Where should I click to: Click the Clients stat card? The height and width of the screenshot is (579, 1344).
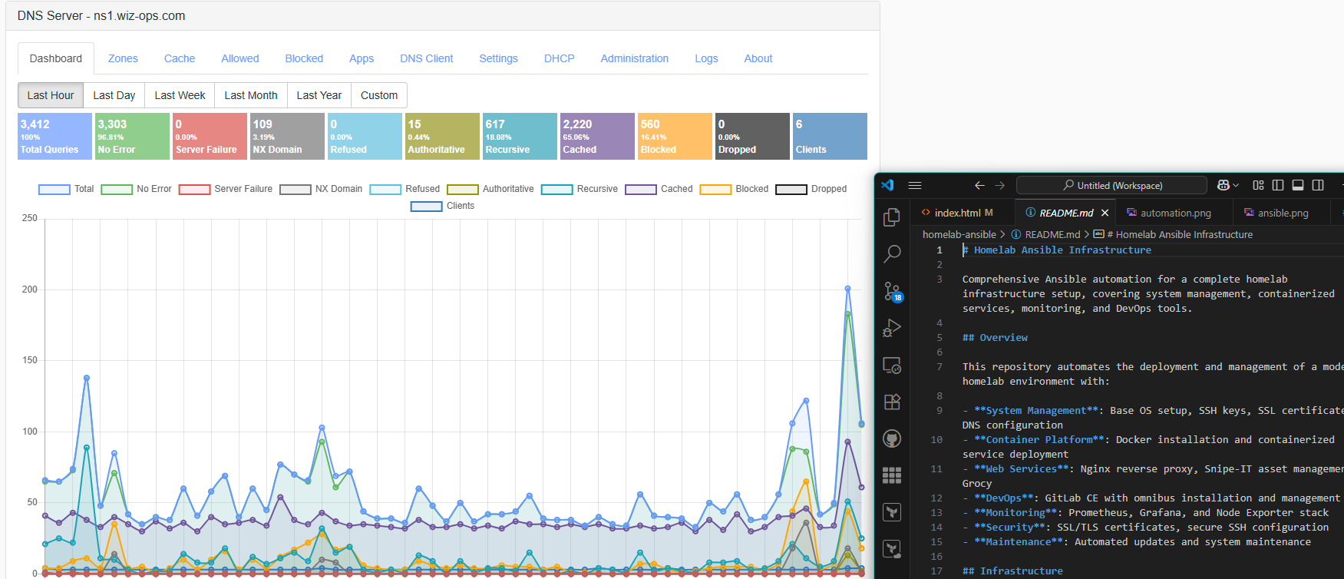click(830, 136)
